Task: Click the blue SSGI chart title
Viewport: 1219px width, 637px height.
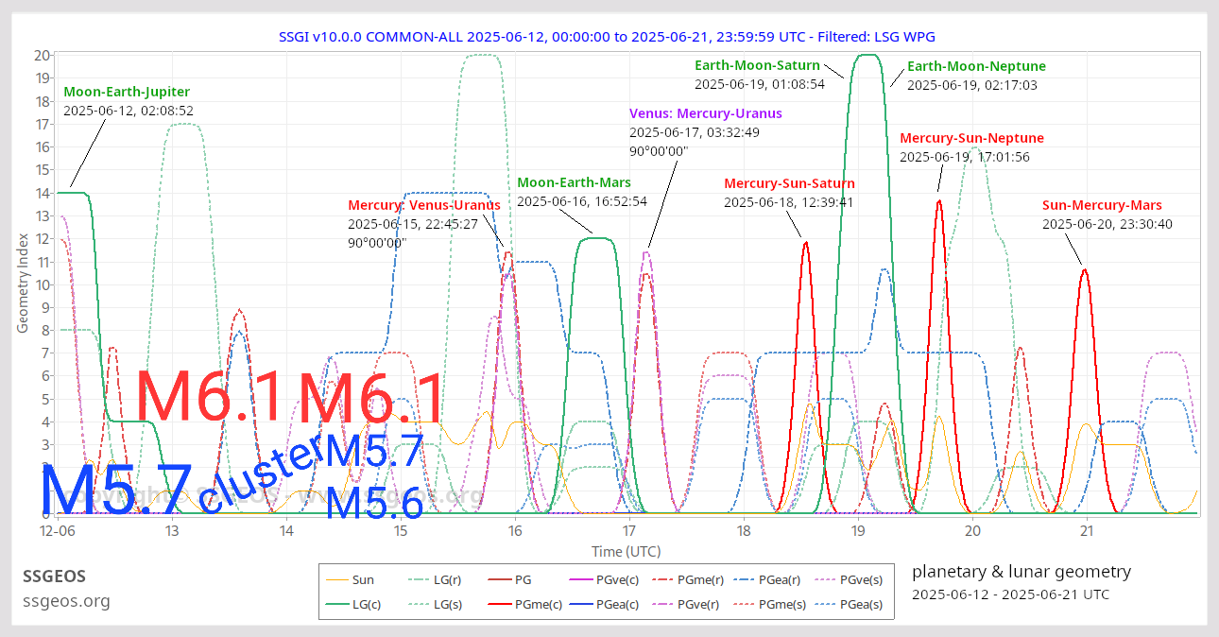Action: point(607,37)
